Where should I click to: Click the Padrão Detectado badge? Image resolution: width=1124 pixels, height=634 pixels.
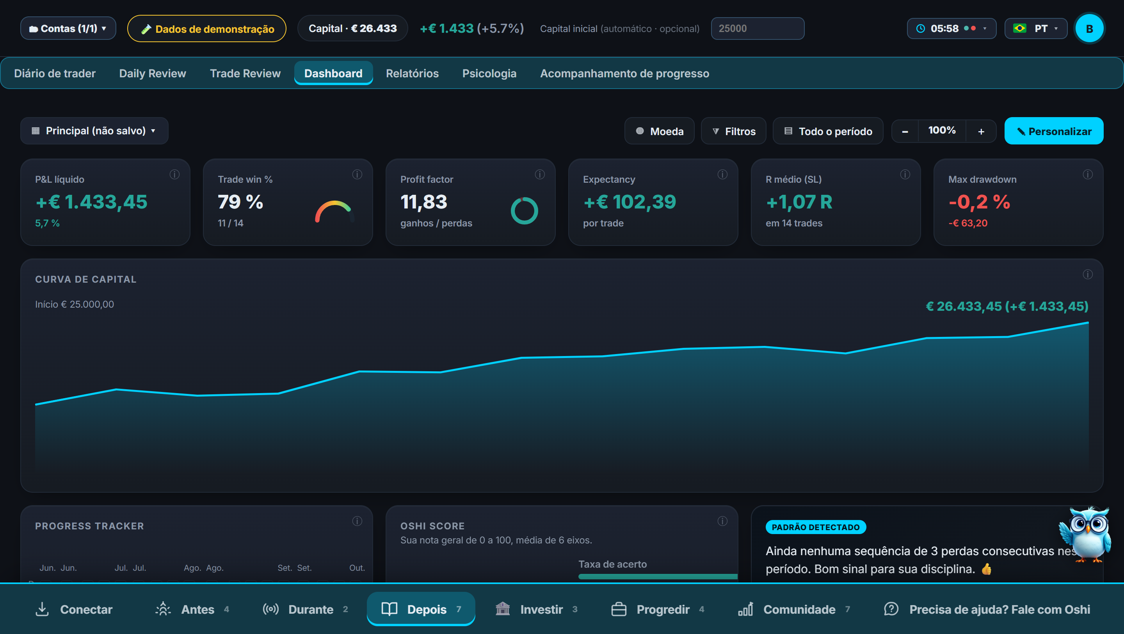pos(816,527)
